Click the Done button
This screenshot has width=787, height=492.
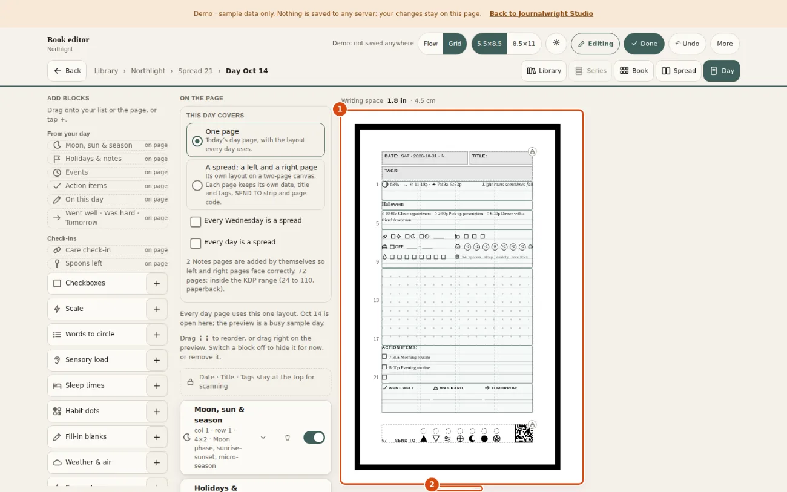[644, 44]
